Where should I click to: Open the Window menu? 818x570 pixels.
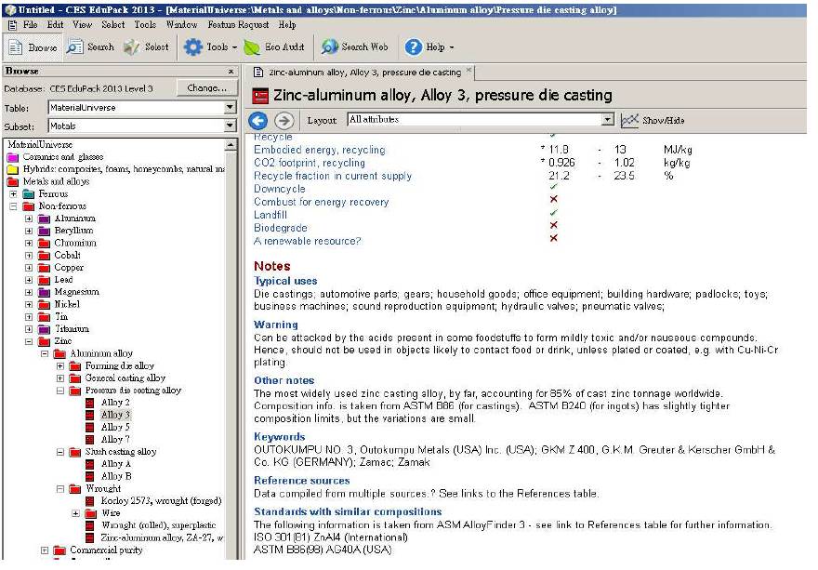181,24
